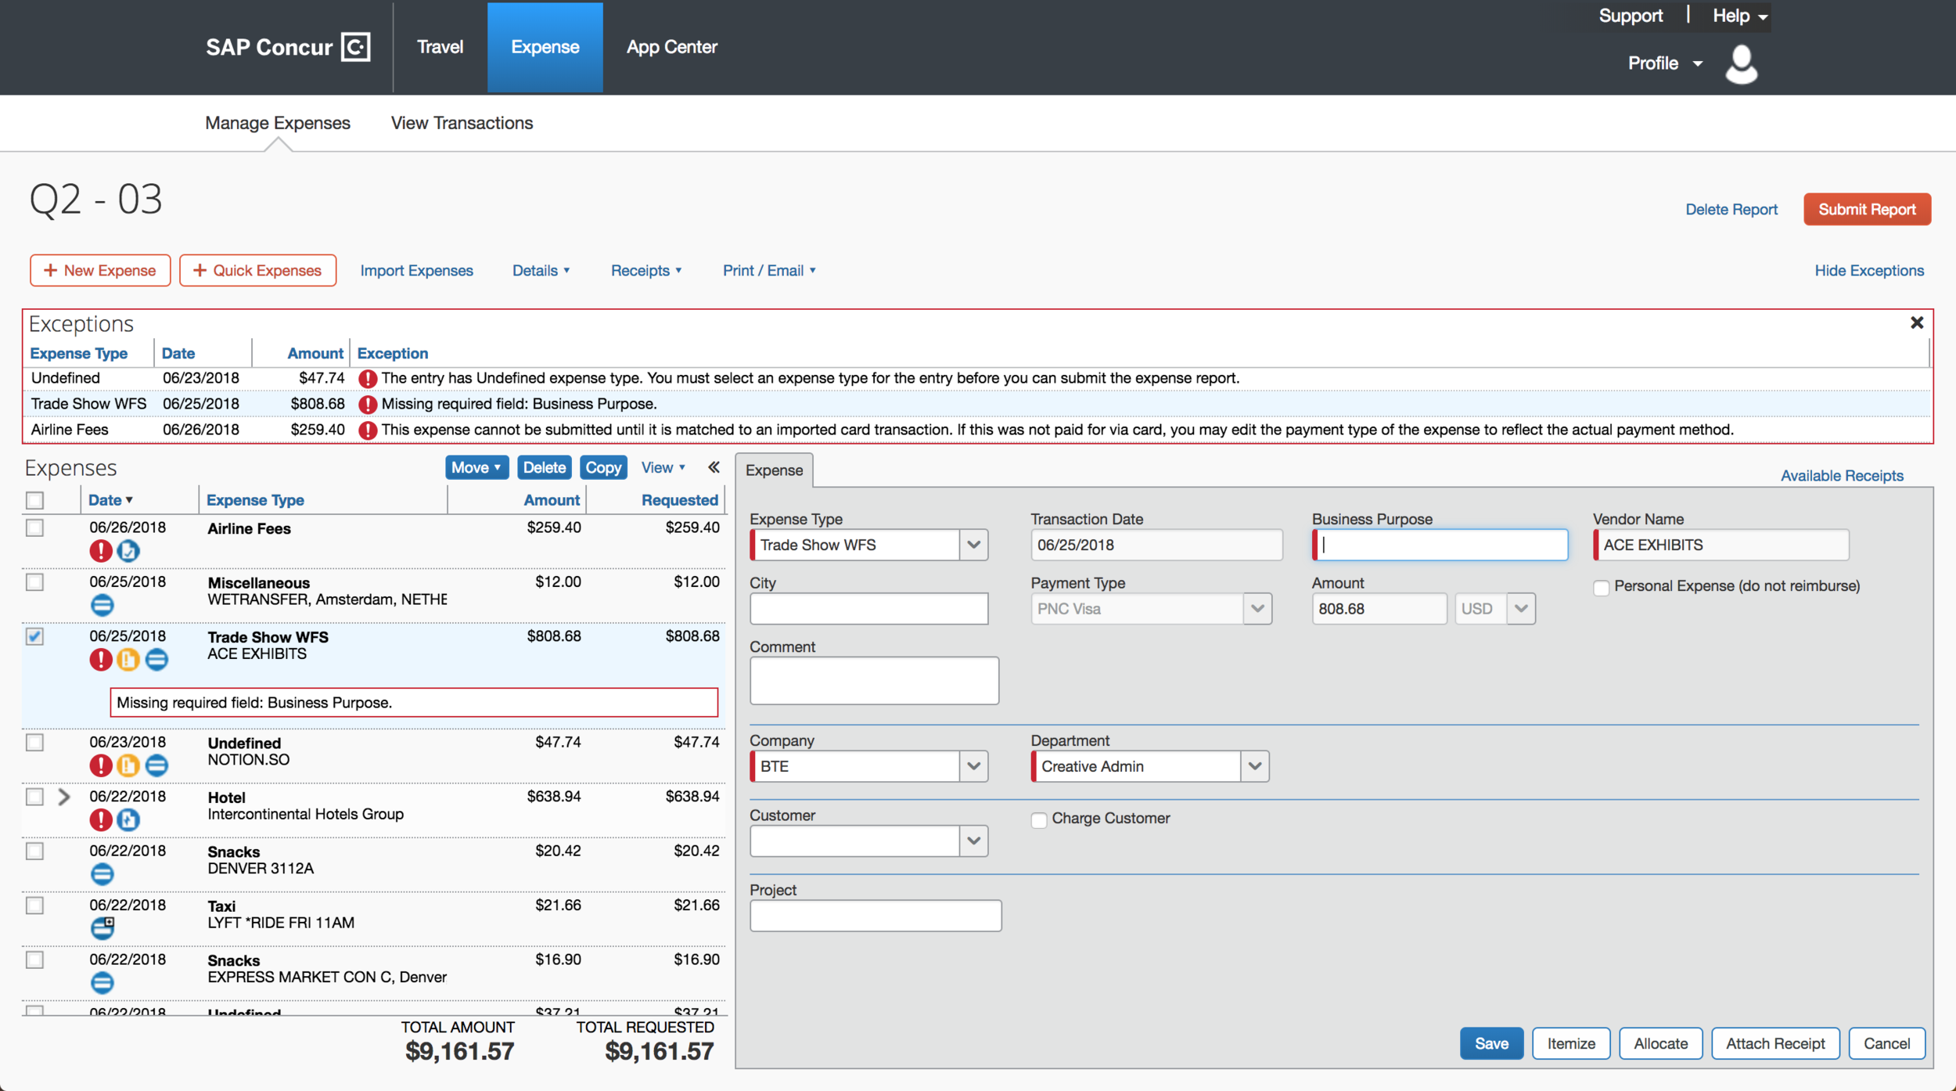Check the Undefined NOTION.SO expense checkbox
Image resolution: width=1956 pixels, height=1091 pixels.
pyautogui.click(x=34, y=743)
